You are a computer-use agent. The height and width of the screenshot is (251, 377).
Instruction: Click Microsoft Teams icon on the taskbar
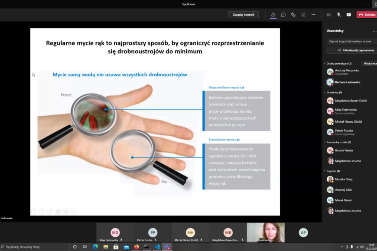point(167,247)
